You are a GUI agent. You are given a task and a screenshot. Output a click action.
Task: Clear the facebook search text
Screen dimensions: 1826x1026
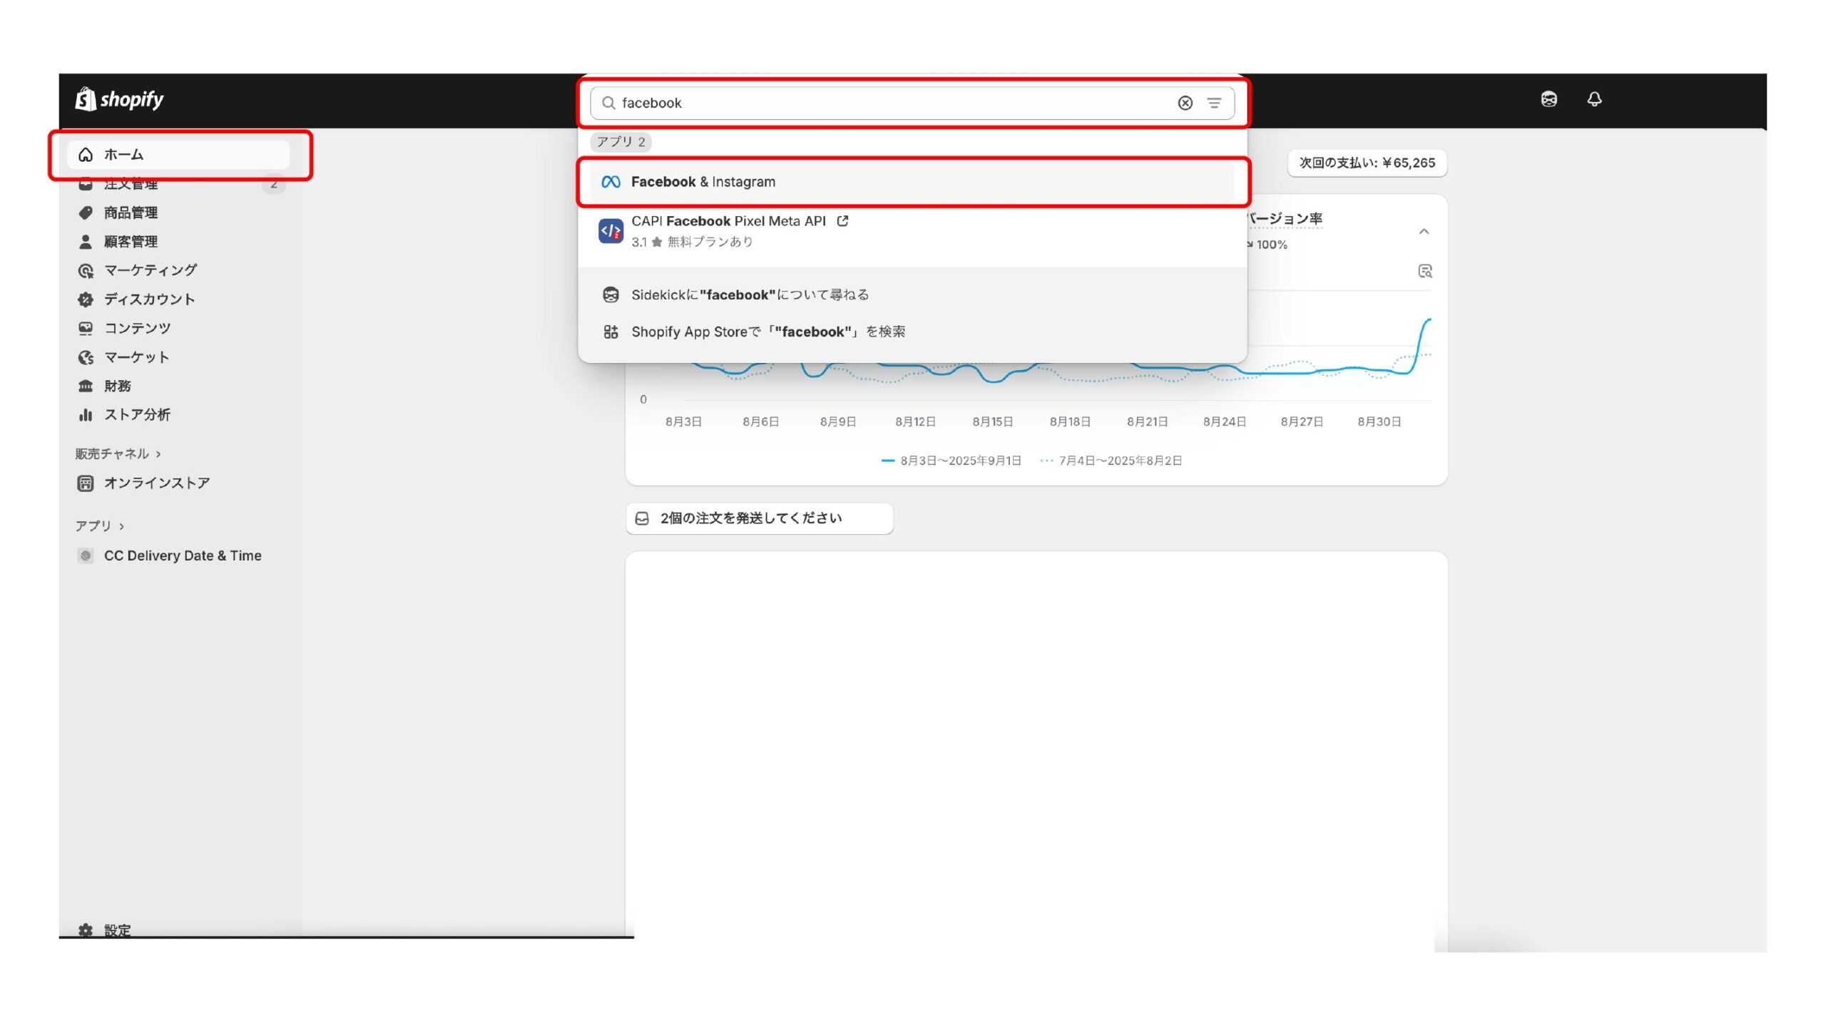(1185, 103)
